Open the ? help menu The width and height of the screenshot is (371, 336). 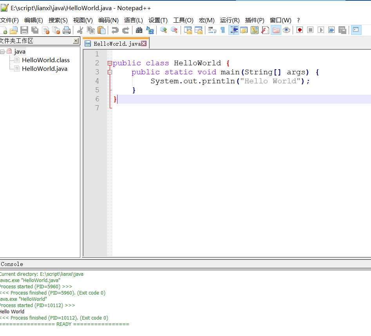299,20
